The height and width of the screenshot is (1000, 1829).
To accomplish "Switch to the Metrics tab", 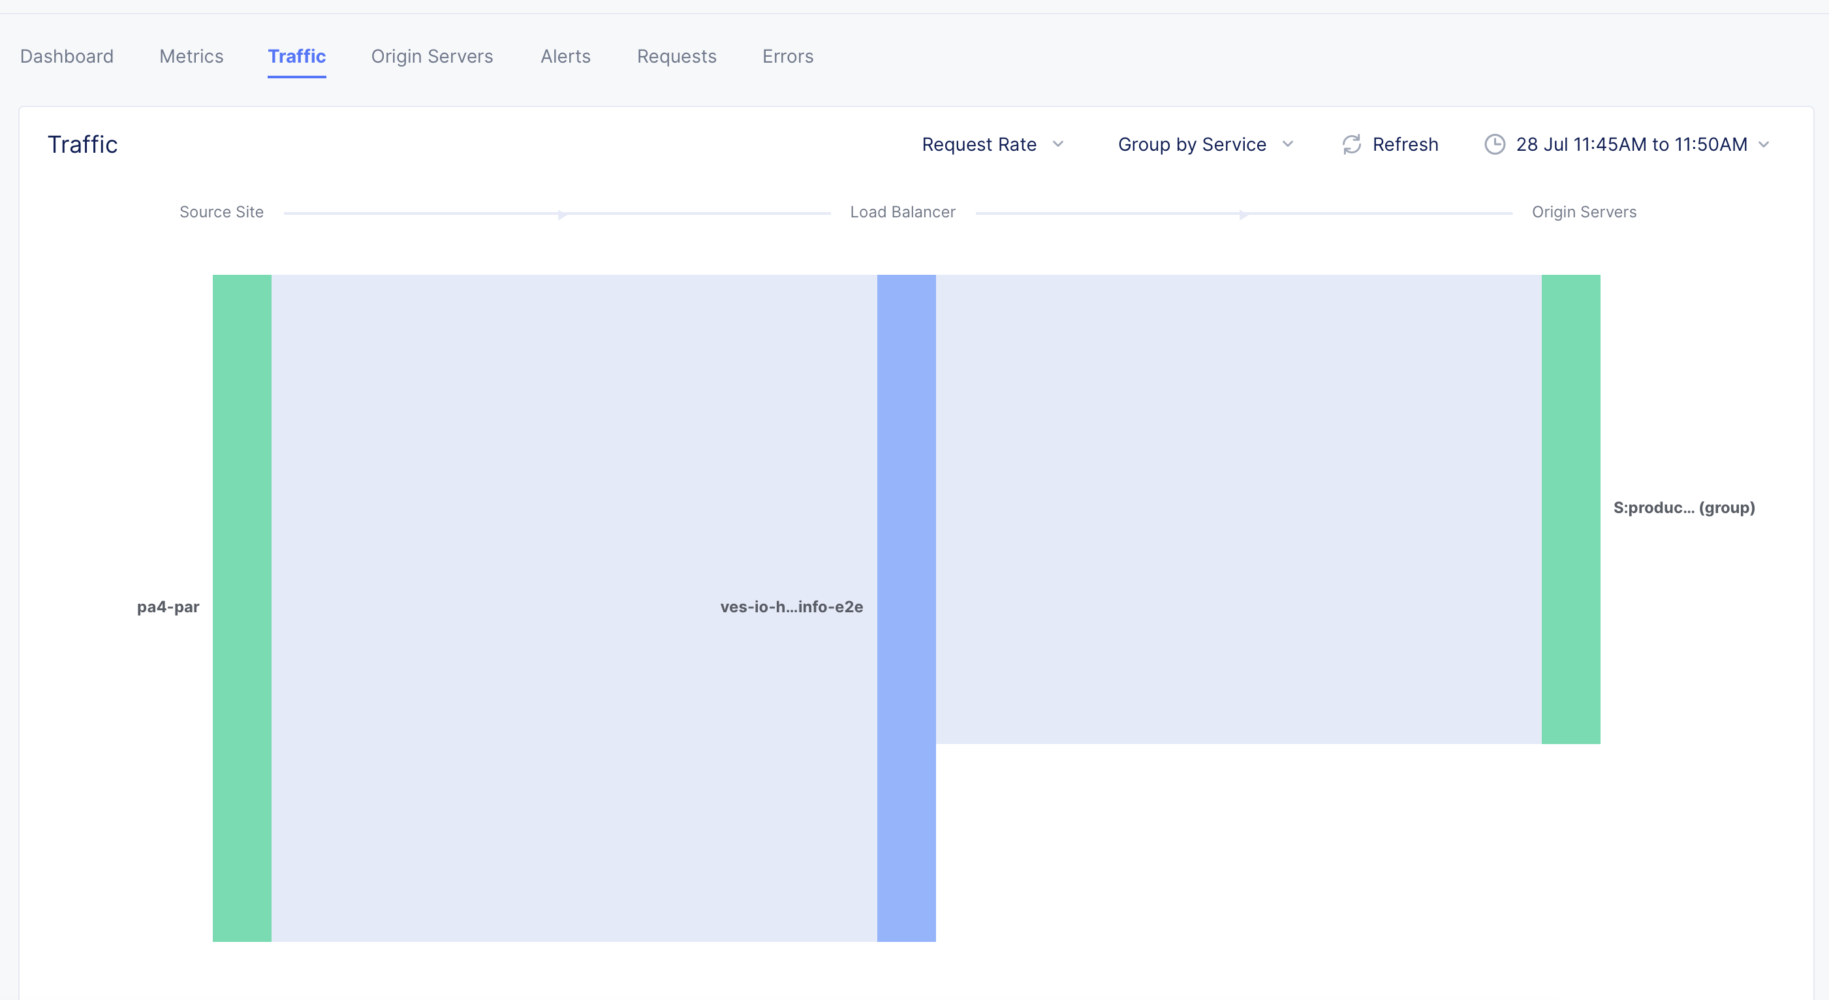I will (x=191, y=56).
